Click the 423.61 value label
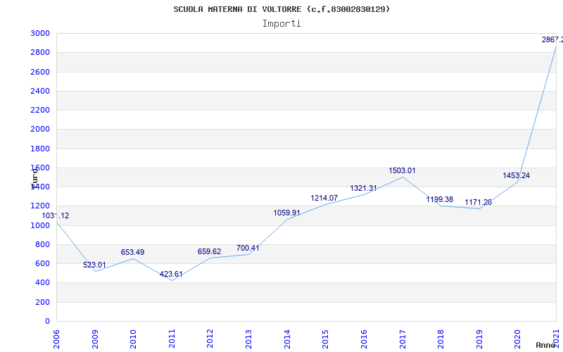 (x=171, y=274)
